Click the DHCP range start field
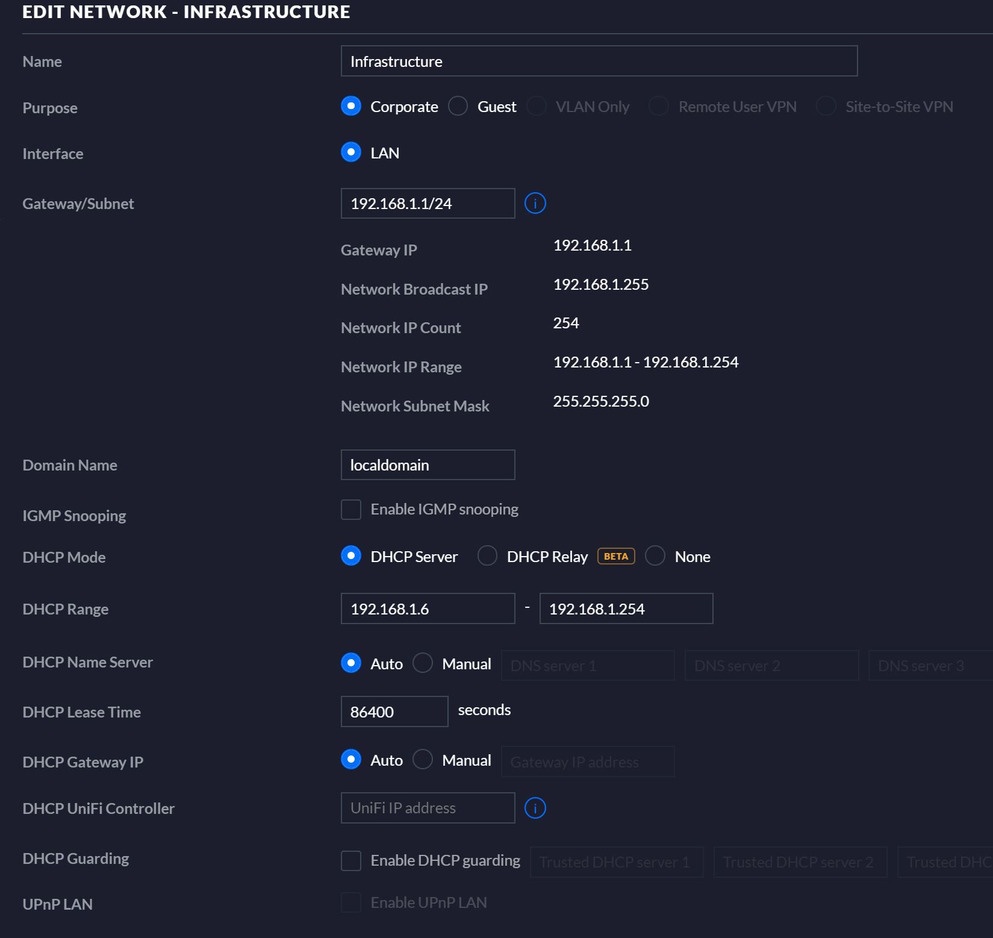Image resolution: width=993 pixels, height=938 pixels. click(x=428, y=609)
